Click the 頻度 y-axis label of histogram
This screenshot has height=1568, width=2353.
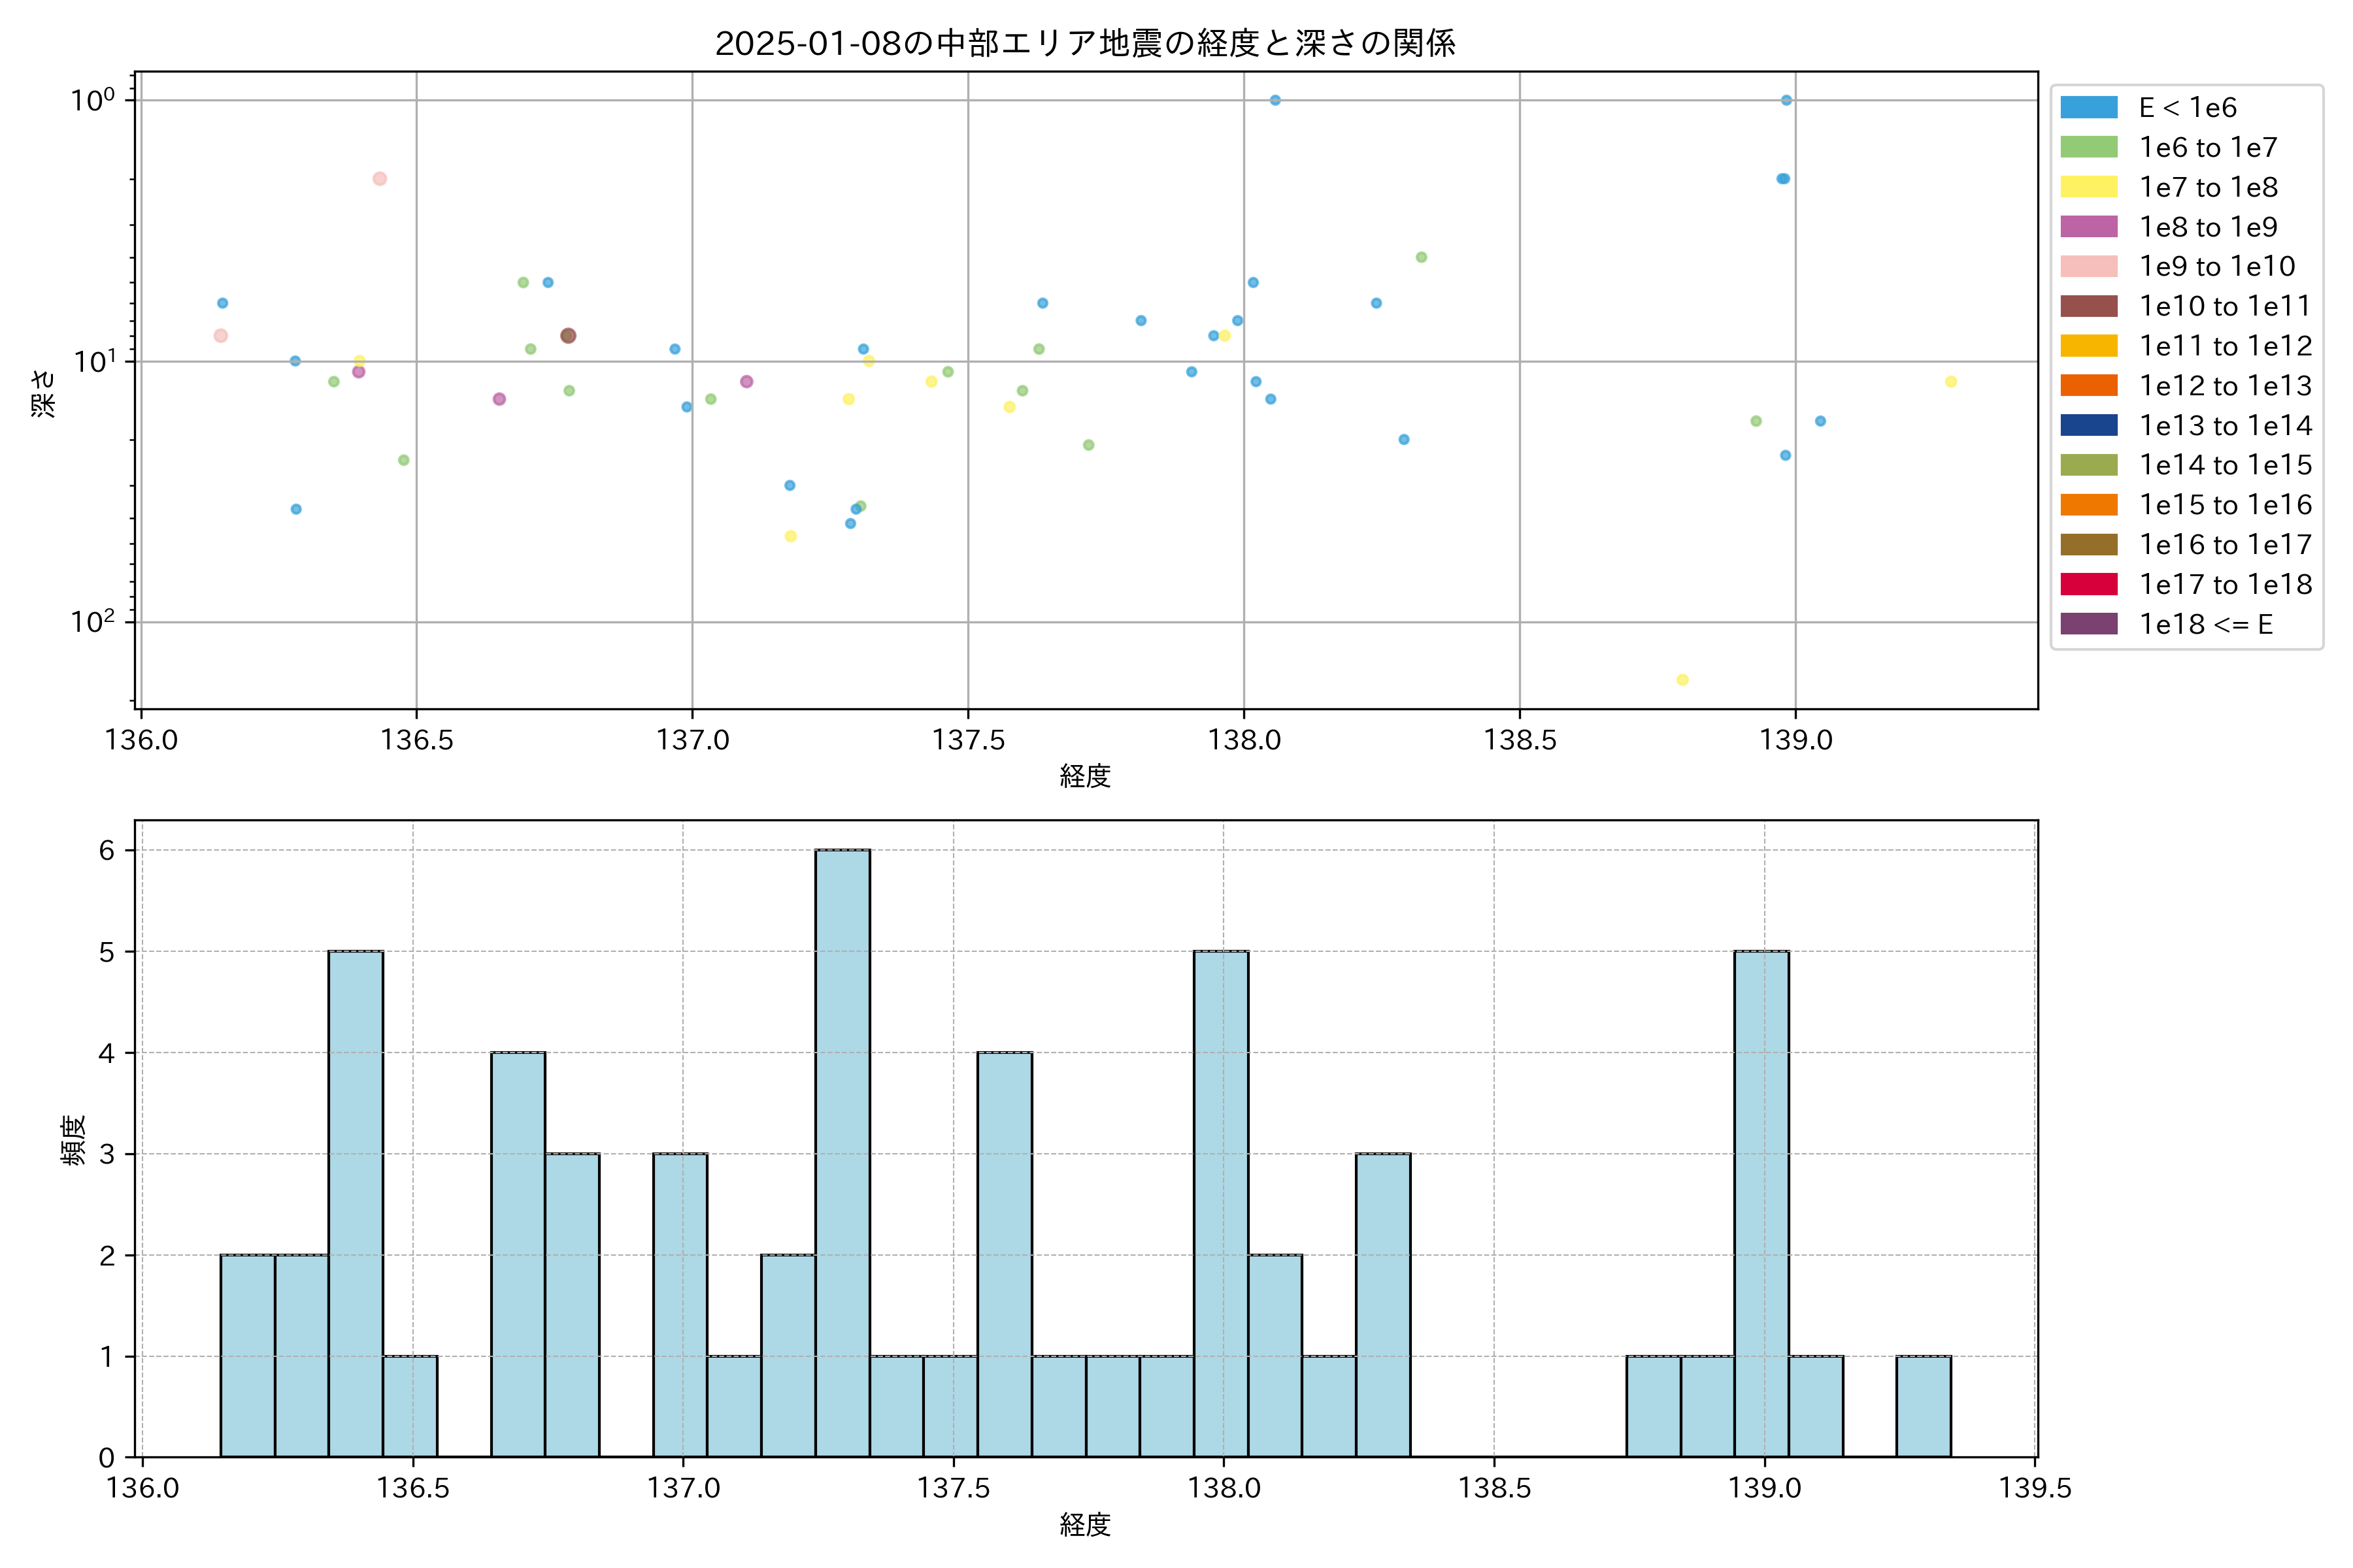[73, 1140]
